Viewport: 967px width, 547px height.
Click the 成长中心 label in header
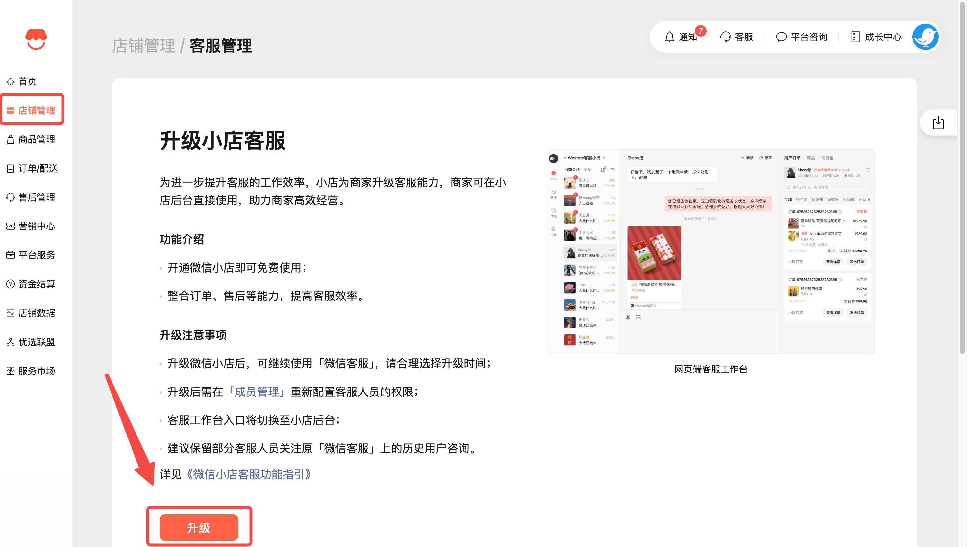pos(883,37)
